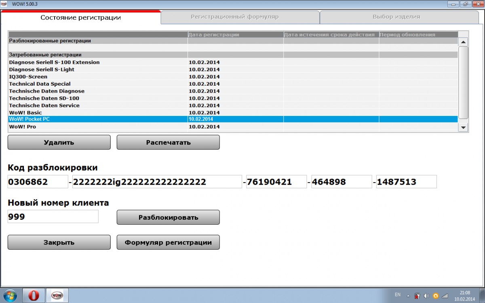Click the Закрыть button
This screenshot has height=303, width=485.
click(59, 242)
